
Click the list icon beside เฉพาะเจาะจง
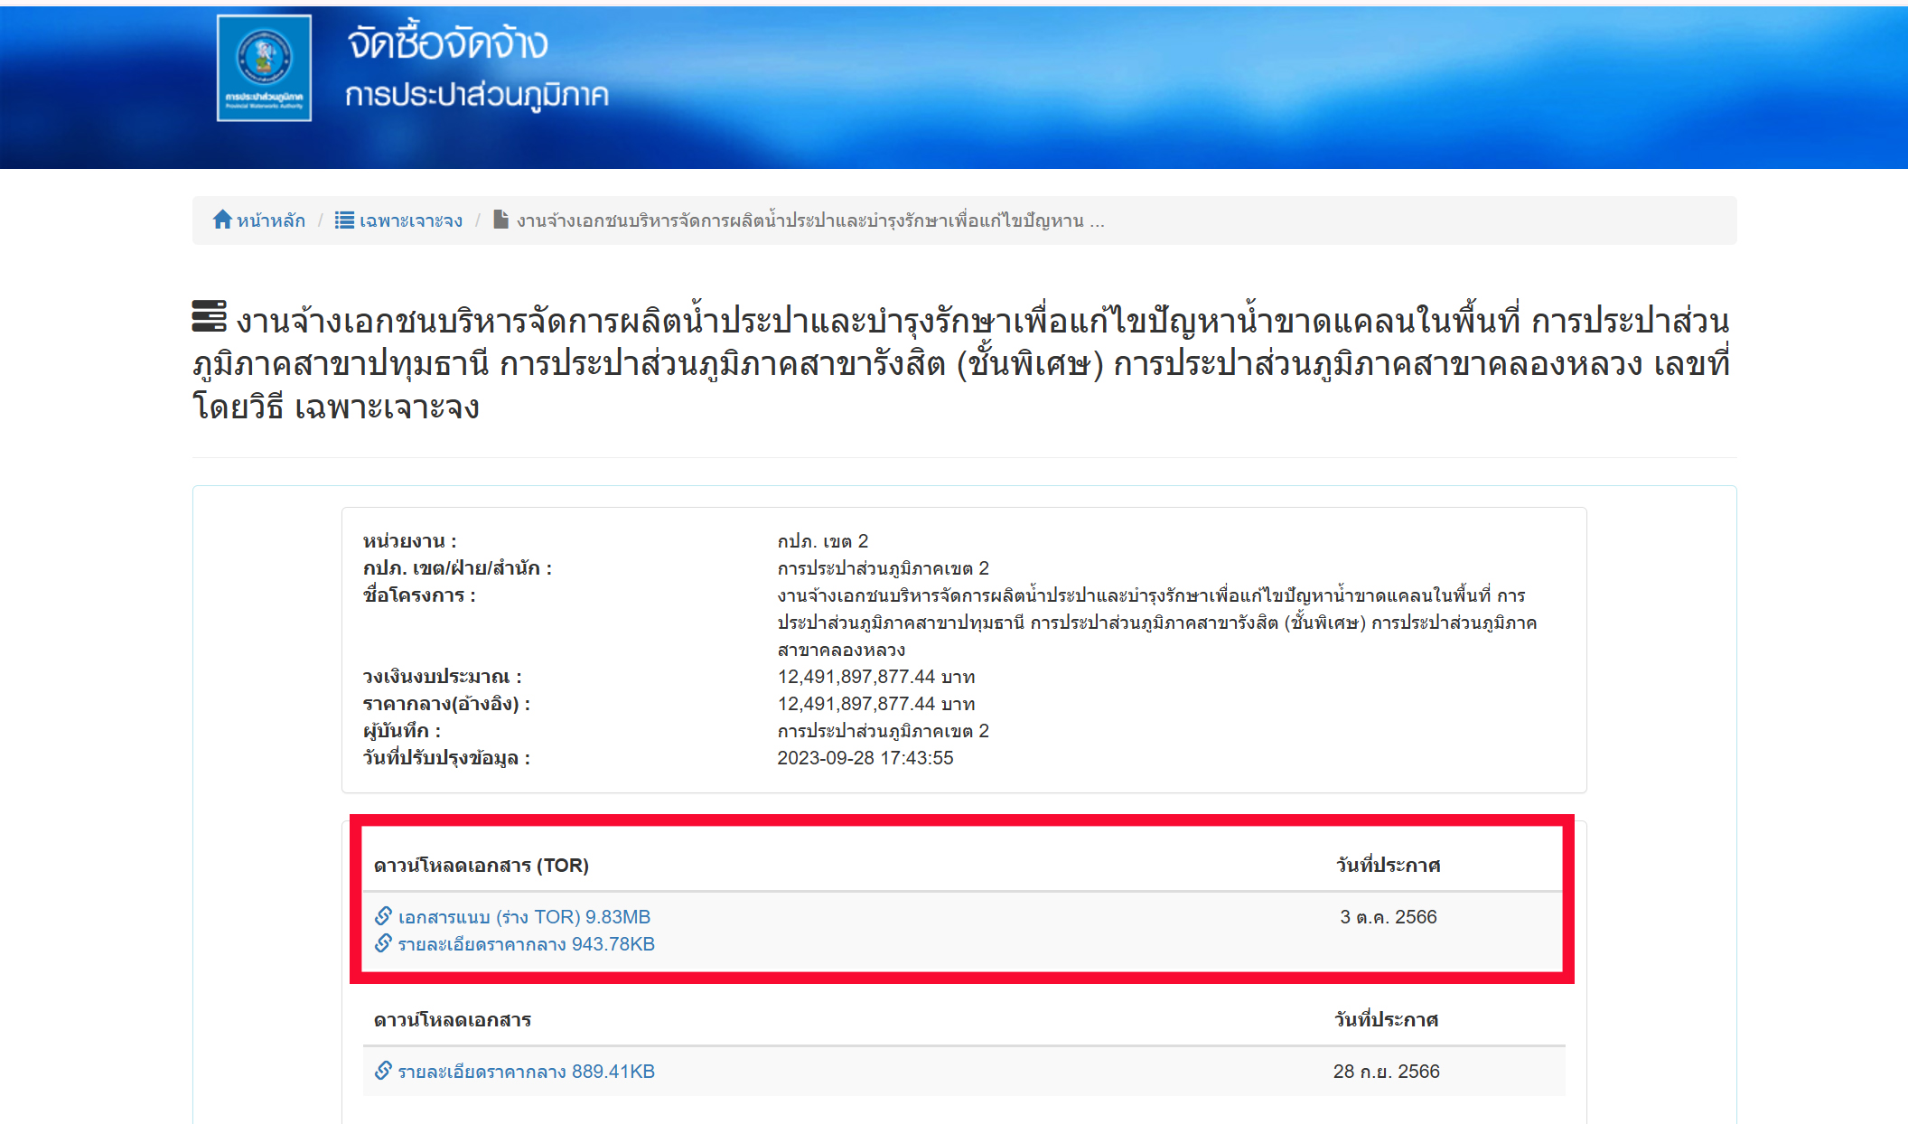pyautogui.click(x=344, y=220)
